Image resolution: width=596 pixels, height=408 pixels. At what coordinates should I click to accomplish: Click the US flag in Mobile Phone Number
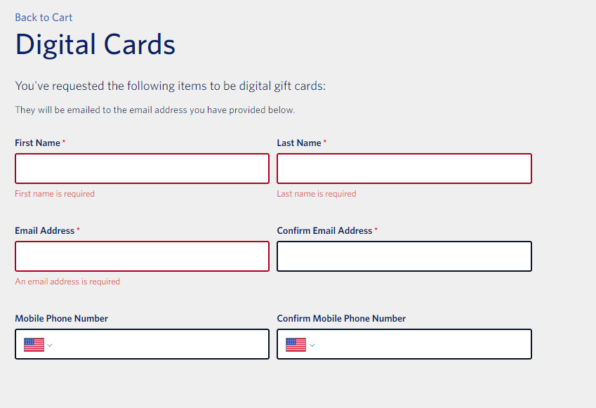[34, 345]
